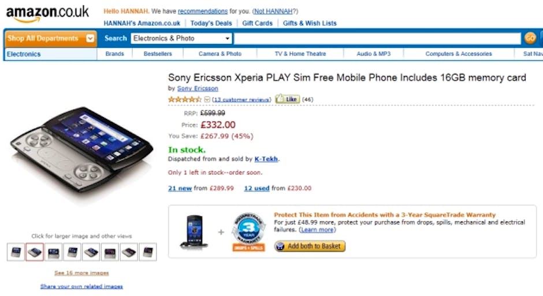Click the phone image in warranty box

(x=194, y=231)
